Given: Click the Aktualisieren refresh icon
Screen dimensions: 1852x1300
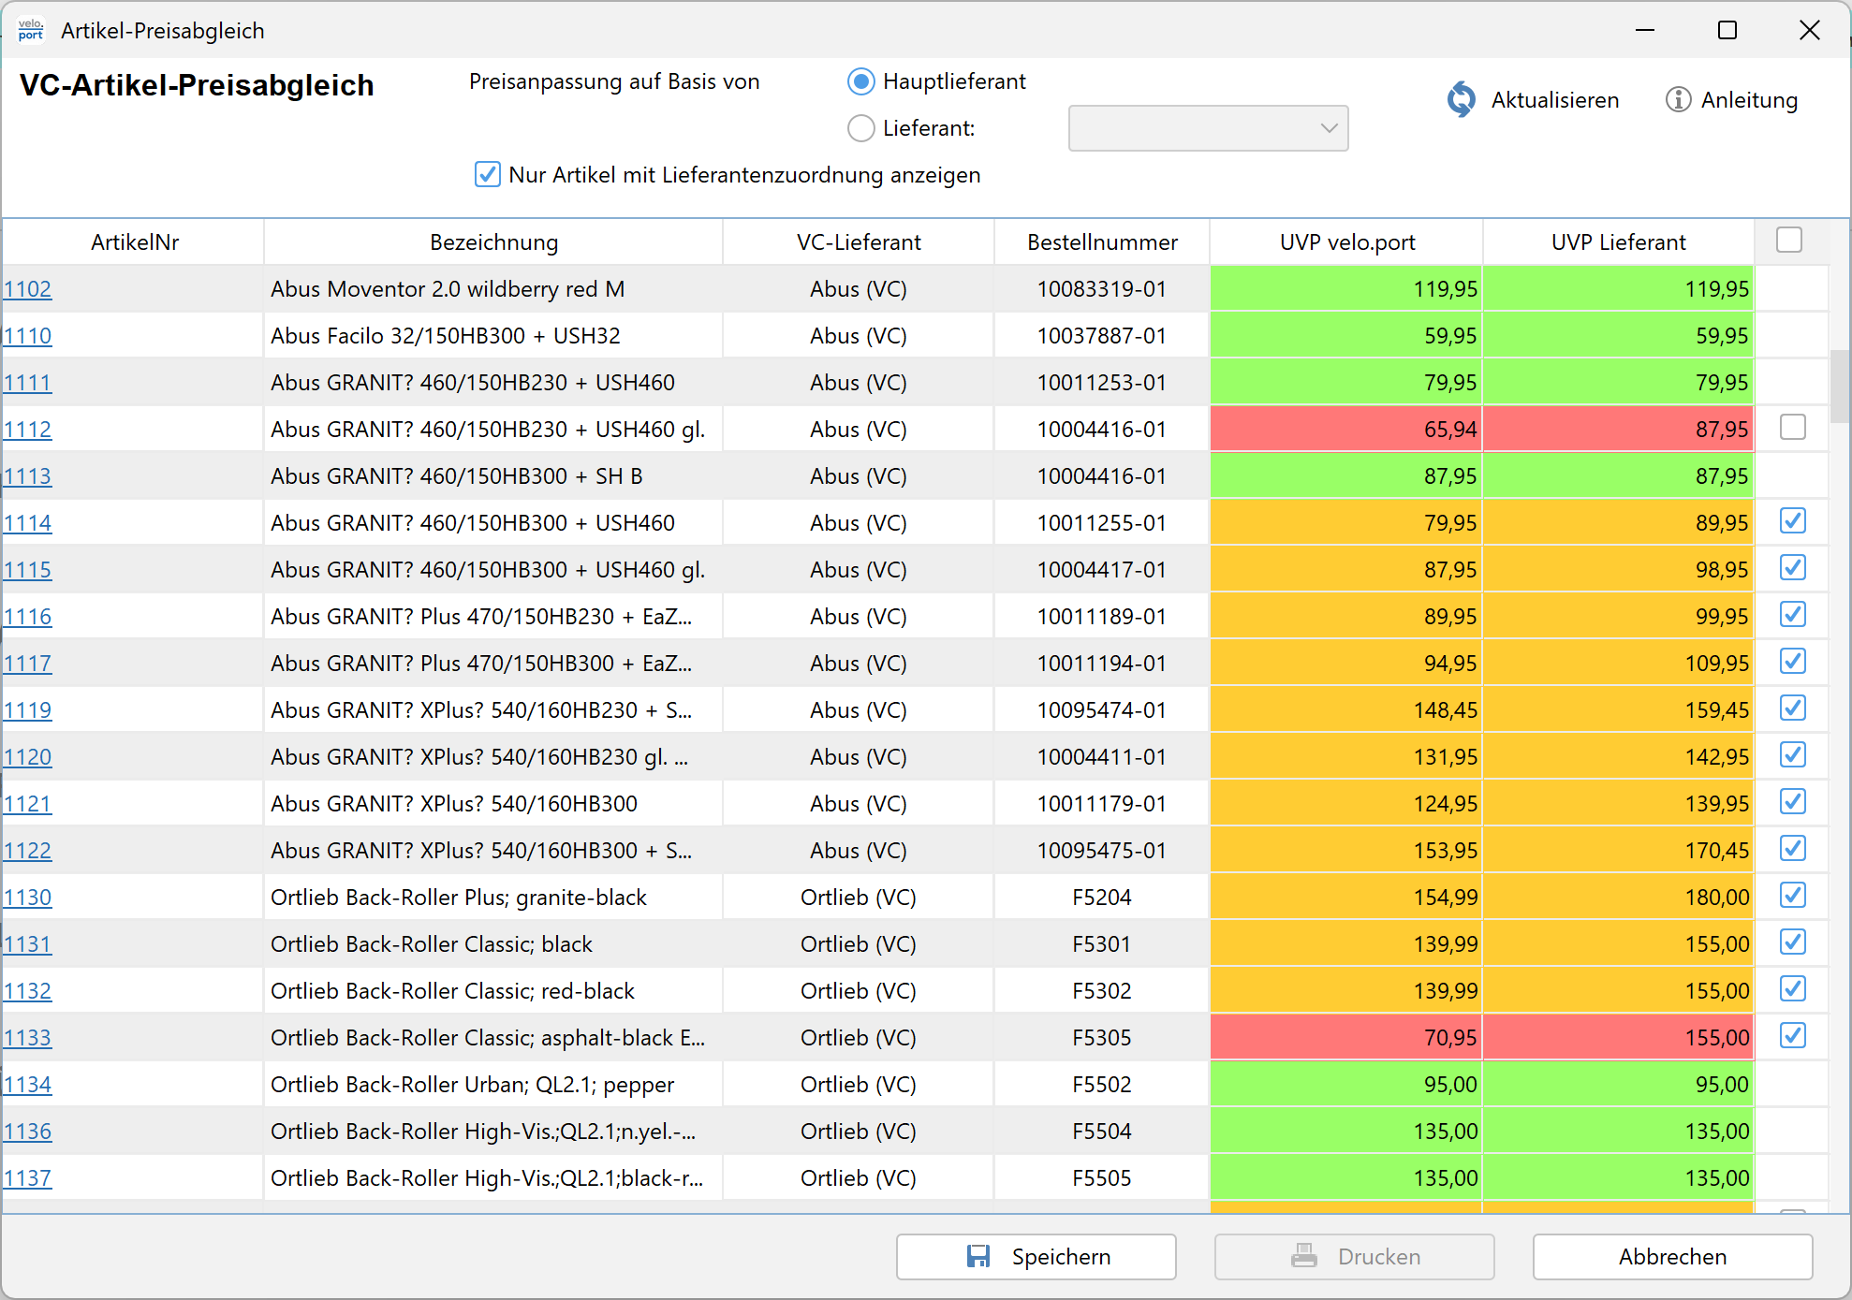Looking at the screenshot, I should coord(1461,99).
